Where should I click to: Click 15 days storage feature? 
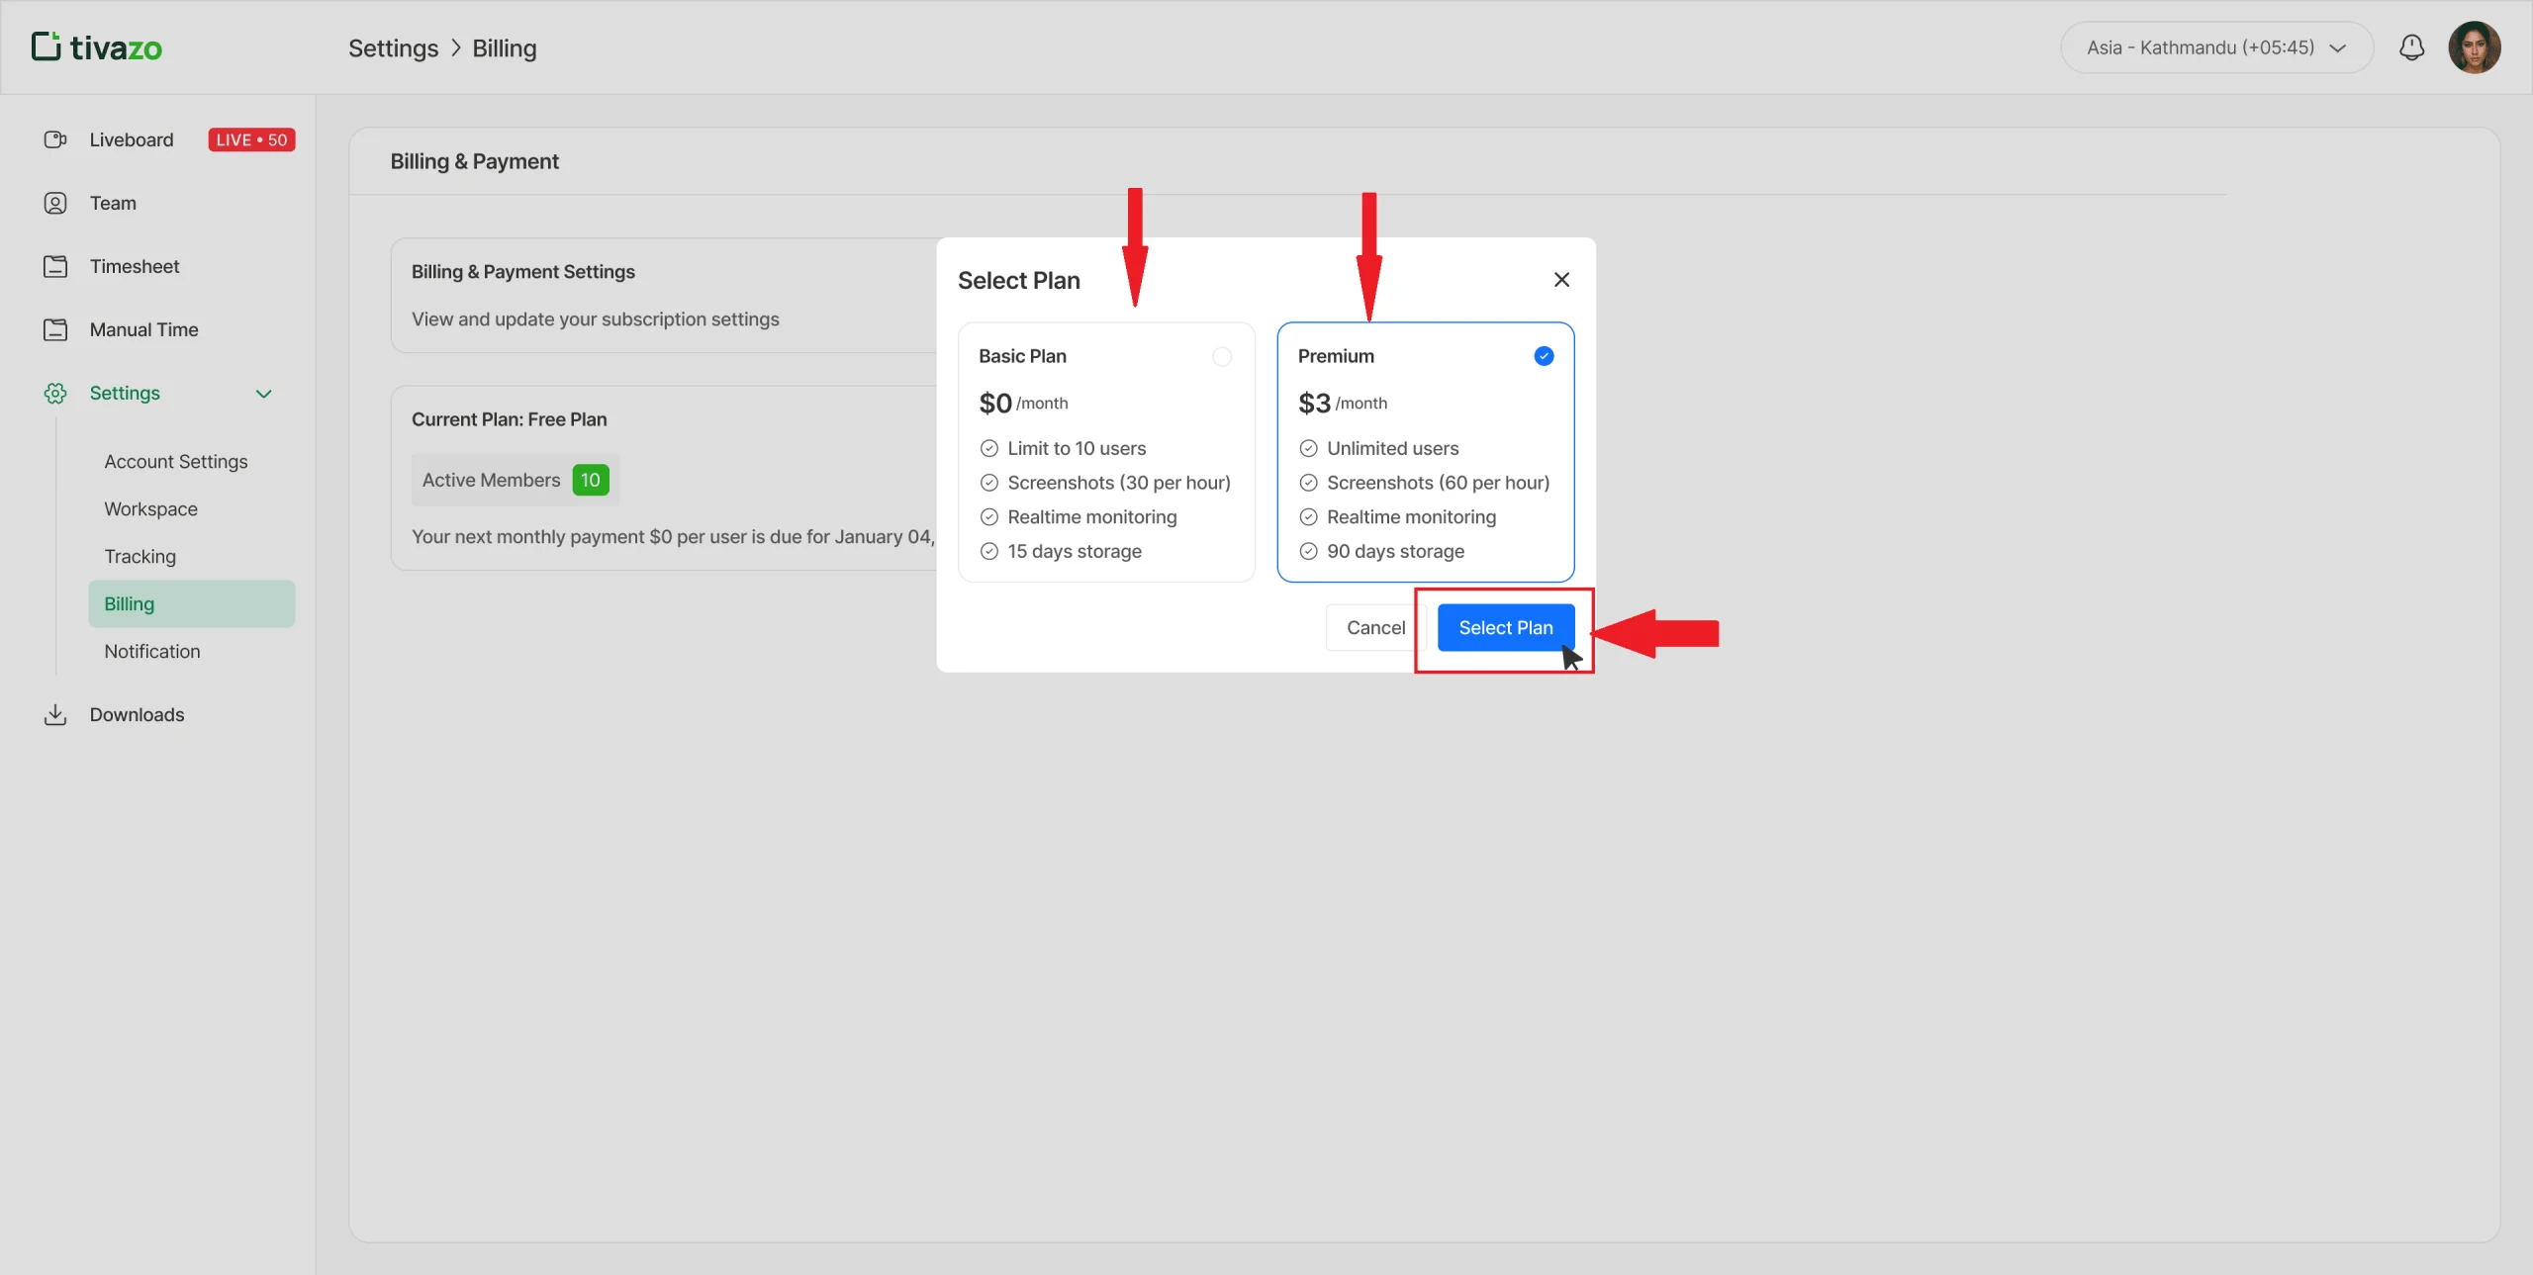pyautogui.click(x=1075, y=552)
